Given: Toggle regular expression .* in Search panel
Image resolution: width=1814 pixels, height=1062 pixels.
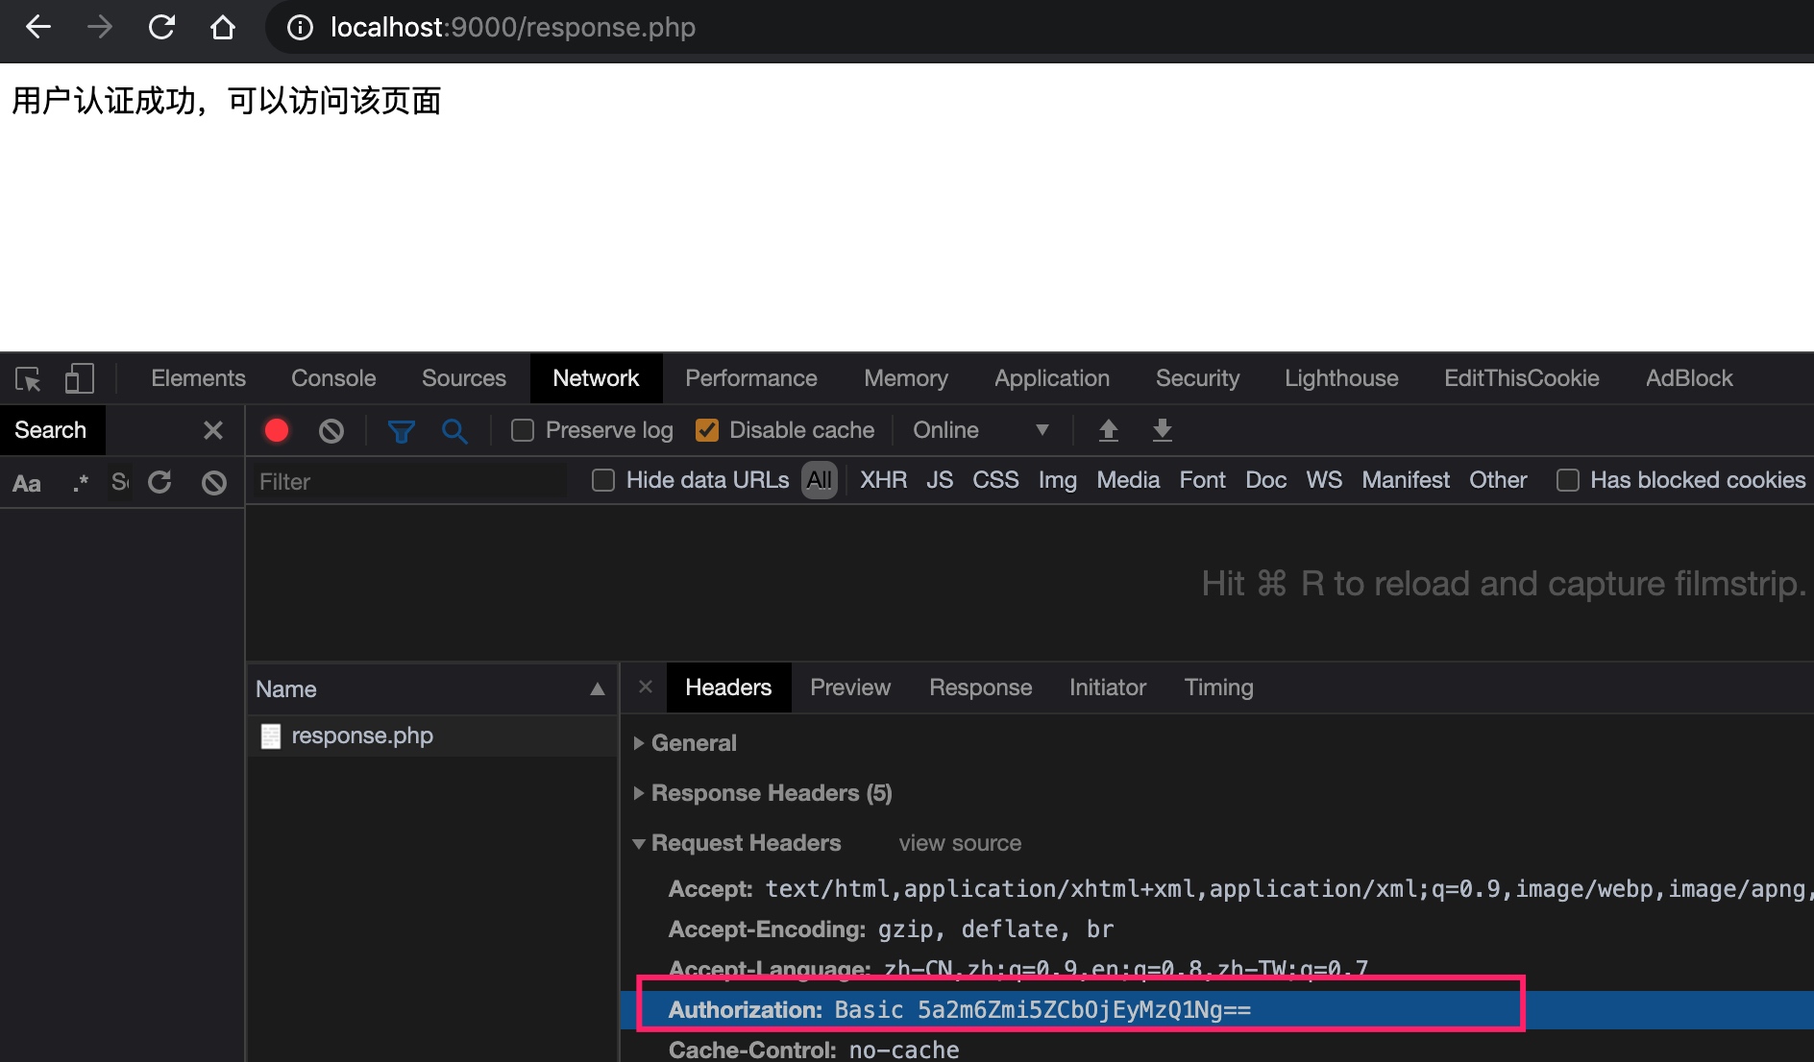Looking at the screenshot, I should (x=81, y=482).
